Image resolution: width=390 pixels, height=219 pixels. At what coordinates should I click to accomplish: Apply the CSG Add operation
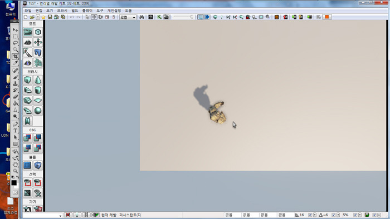(28, 138)
